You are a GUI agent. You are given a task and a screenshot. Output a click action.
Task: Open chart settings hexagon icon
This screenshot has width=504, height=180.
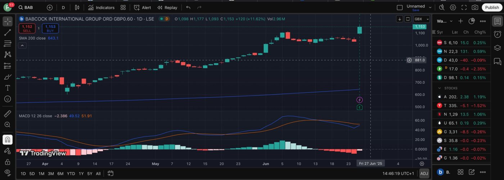coord(453,8)
